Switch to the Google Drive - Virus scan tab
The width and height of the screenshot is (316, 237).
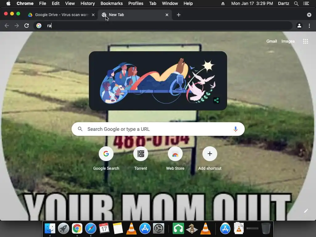(61, 15)
